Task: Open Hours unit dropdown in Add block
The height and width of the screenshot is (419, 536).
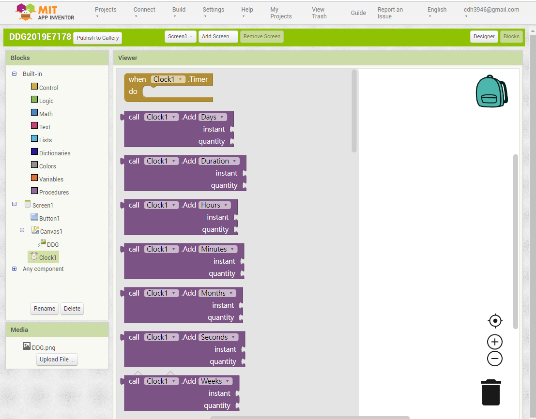Action: tap(214, 205)
